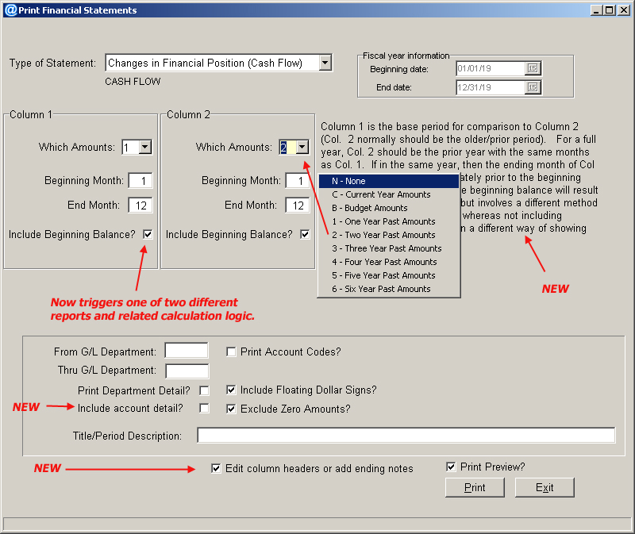Viewport: 635px width, 534px height.
Task: Toggle Column 2 Include Beginning Balance checkbox
Action: [305, 234]
